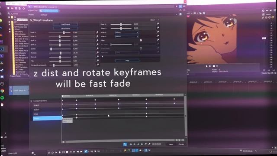Screen dimensions: 277x156
Task: Click the New Project toolbar icon
Action: pos(8,8)
